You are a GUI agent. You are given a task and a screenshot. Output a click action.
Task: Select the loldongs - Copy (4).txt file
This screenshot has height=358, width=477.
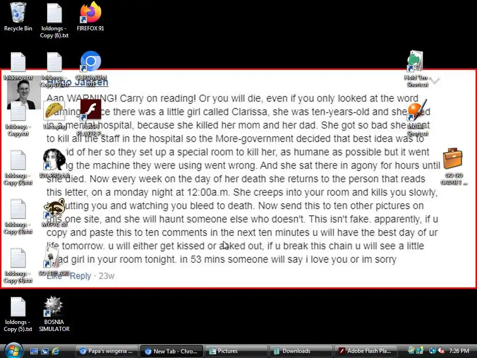[18, 265]
